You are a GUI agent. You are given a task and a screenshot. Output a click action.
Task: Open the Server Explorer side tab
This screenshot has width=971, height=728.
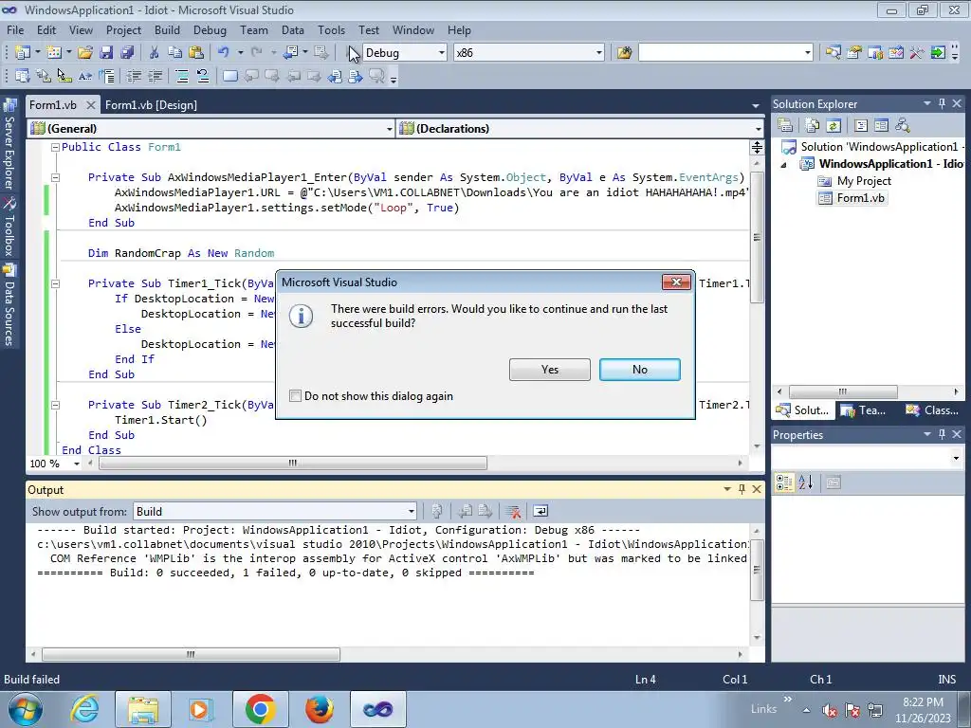pyautogui.click(x=9, y=145)
